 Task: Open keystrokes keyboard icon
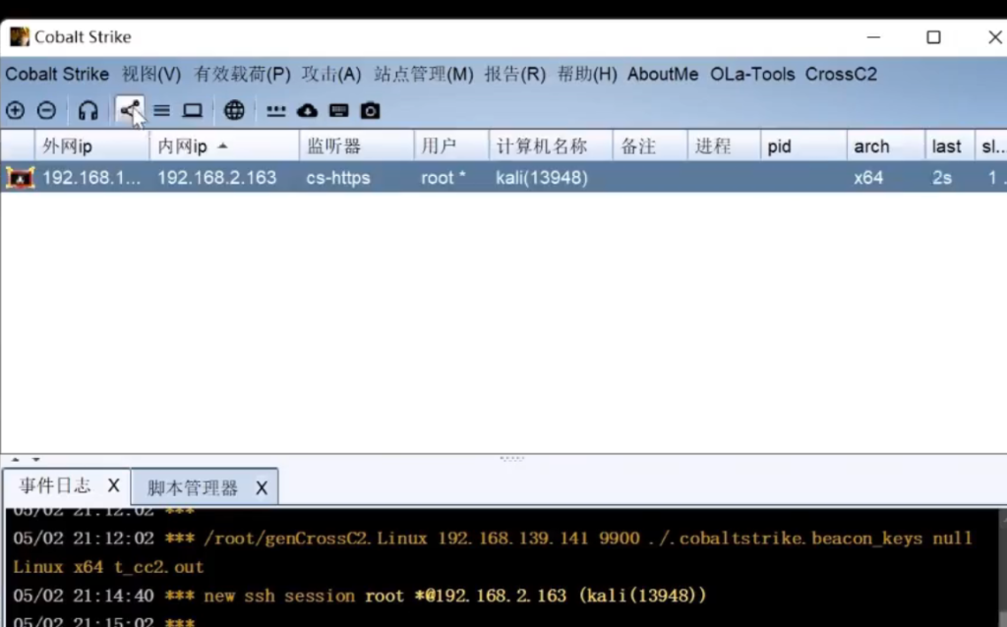click(x=338, y=110)
